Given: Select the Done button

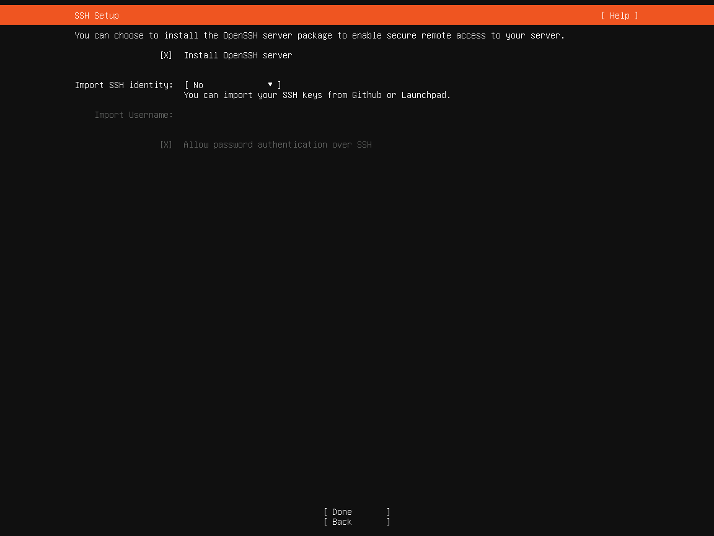Looking at the screenshot, I should tap(357, 512).
